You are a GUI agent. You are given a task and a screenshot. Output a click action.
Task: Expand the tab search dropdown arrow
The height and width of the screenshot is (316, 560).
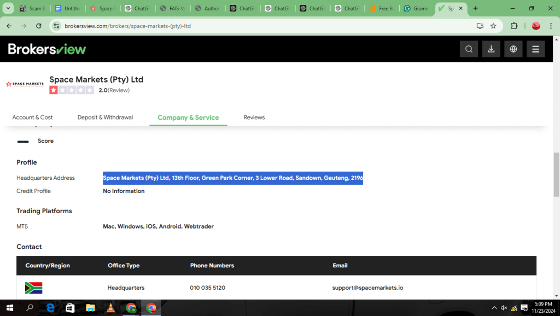(8, 8)
